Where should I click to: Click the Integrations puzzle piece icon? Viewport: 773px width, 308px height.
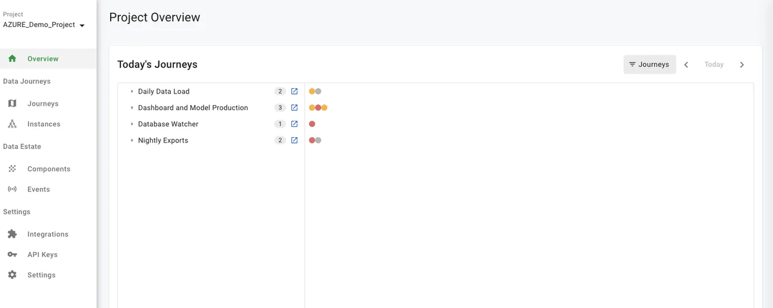point(12,234)
